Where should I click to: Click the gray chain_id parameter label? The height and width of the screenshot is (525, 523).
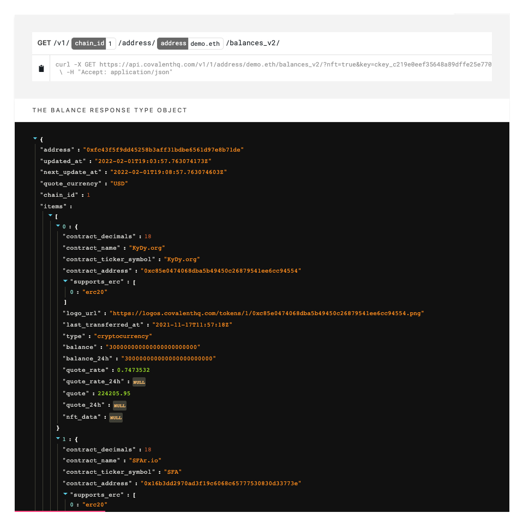click(x=88, y=43)
